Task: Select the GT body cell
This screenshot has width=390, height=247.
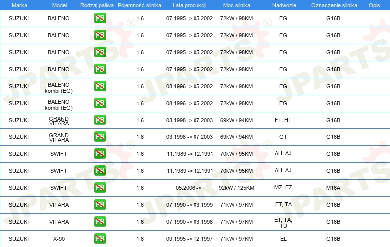Action: tap(283, 137)
